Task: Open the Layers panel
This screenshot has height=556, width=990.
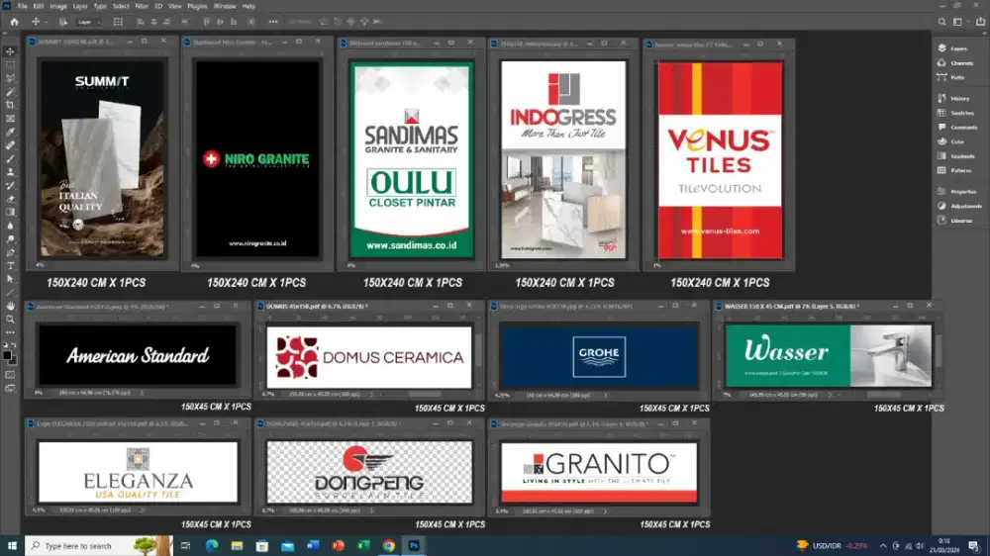Action: (952, 48)
